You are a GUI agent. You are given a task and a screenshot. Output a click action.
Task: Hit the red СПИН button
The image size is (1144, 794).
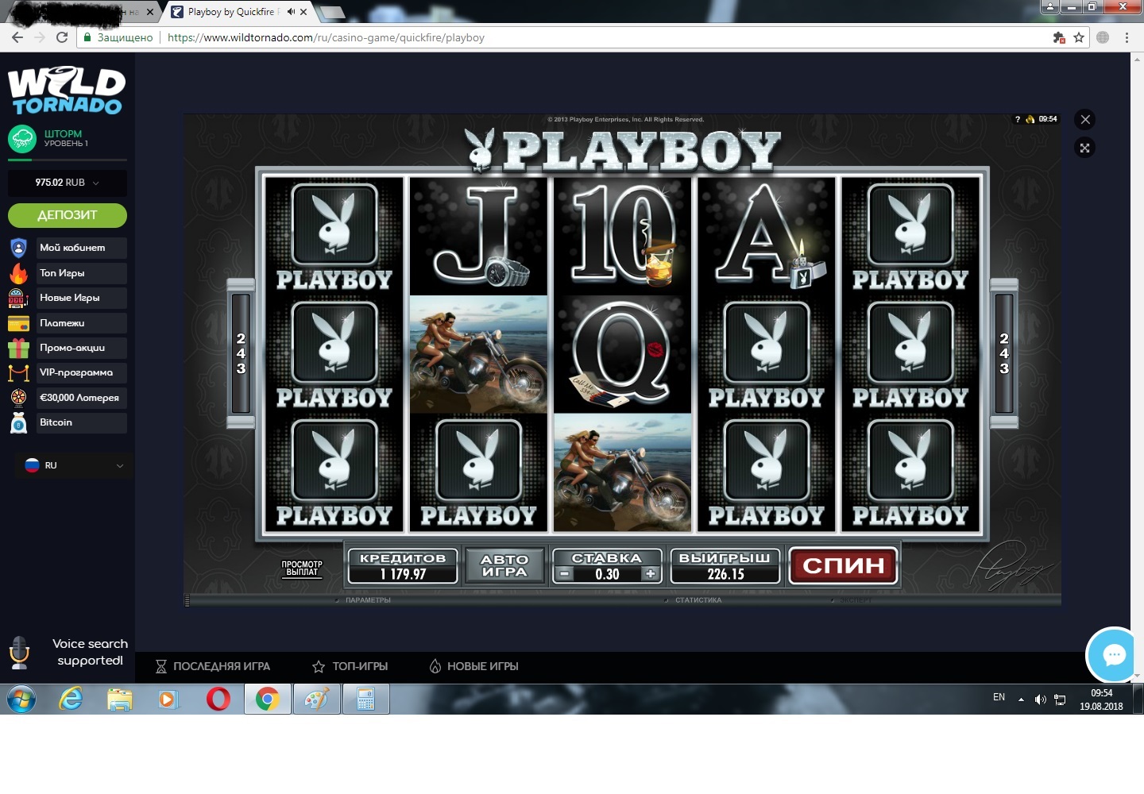coord(843,565)
